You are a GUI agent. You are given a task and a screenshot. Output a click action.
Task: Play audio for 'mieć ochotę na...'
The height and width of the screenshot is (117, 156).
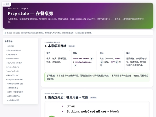click(x=75, y=66)
